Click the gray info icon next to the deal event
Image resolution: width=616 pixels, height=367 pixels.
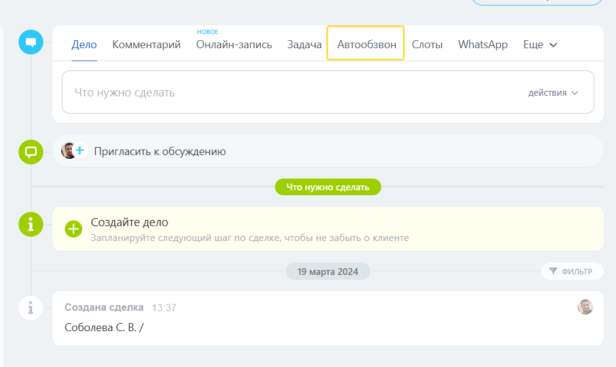pos(30,307)
